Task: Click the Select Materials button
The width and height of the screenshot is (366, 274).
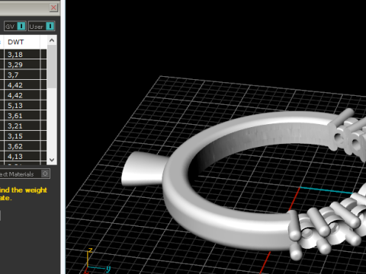Action: click(x=24, y=174)
